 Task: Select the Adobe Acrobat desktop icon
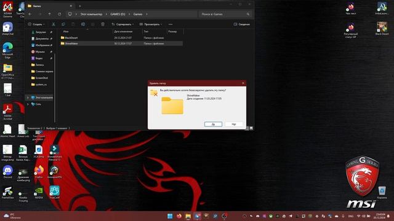(x=8, y=112)
